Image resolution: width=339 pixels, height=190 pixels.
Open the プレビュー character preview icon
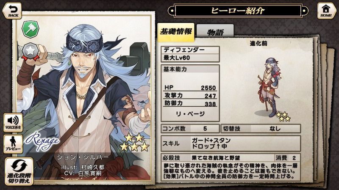click(x=13, y=144)
